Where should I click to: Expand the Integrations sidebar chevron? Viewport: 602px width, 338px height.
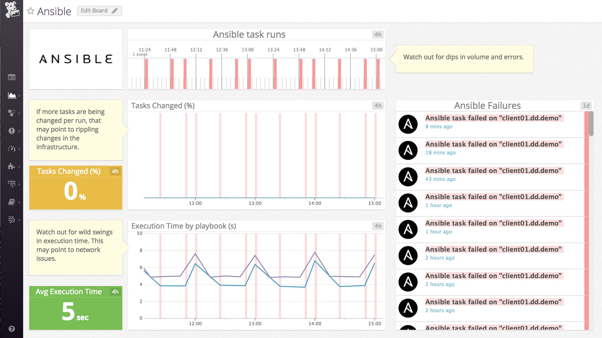(x=19, y=167)
